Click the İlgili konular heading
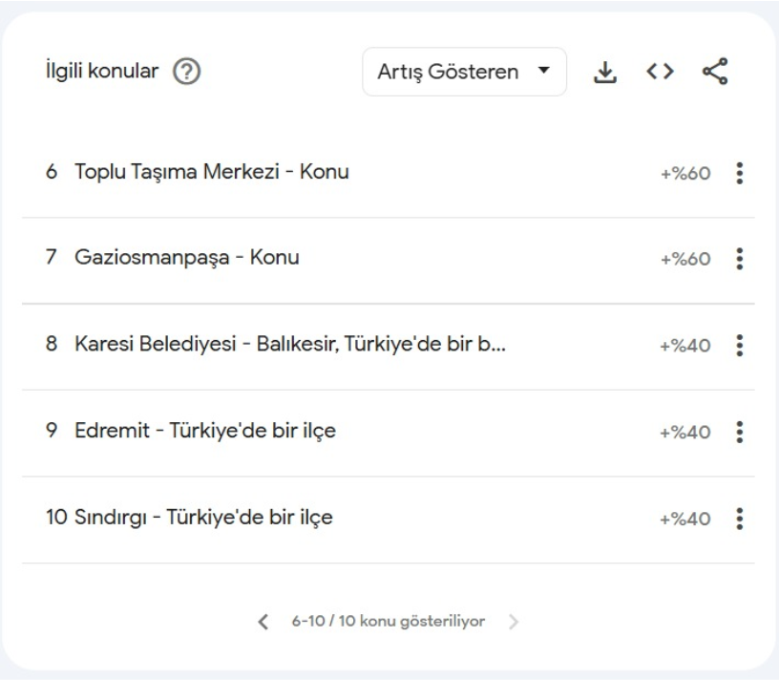The width and height of the screenshot is (779, 680). (x=102, y=73)
